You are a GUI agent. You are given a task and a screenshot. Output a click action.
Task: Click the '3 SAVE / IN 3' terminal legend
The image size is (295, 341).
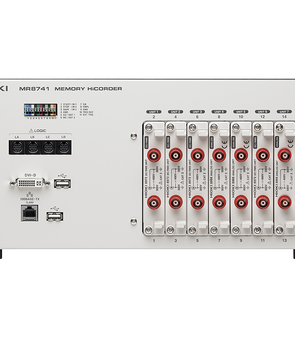point(68,110)
